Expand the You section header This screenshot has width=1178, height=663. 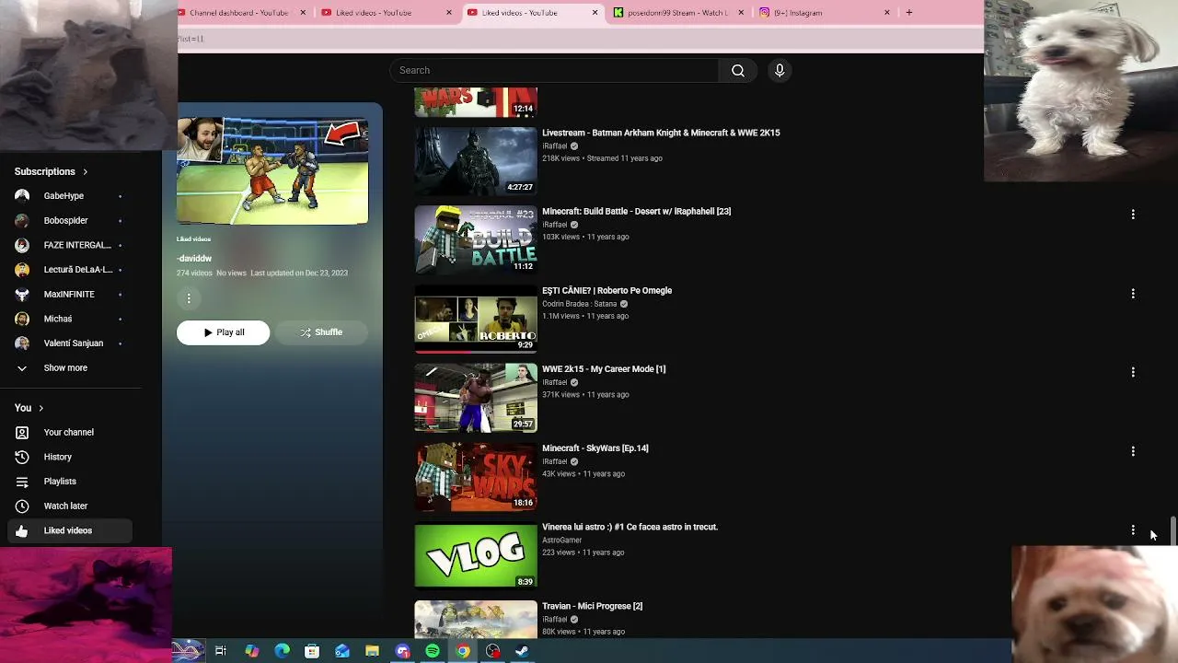29,408
